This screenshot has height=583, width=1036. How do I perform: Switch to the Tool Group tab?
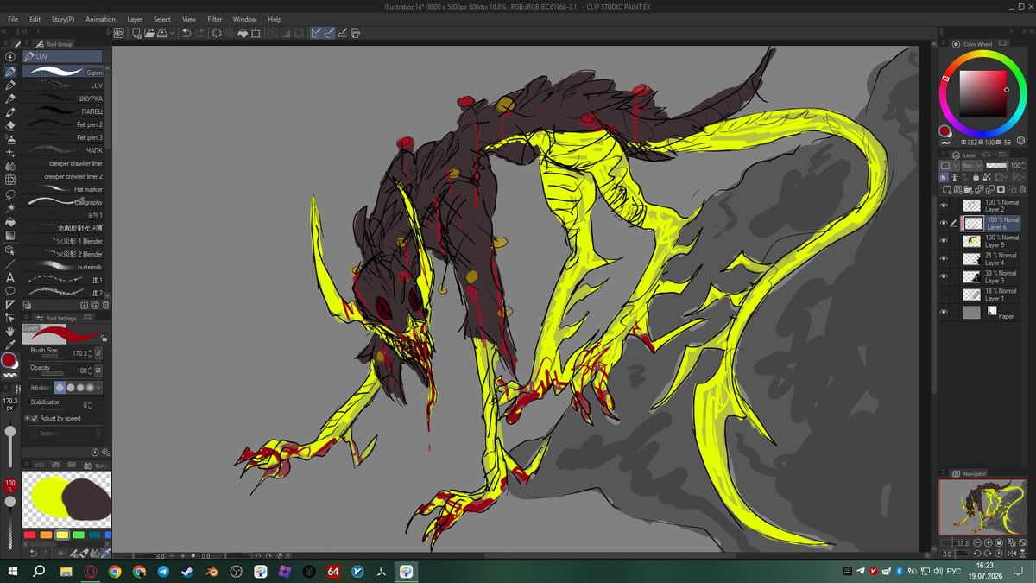point(54,44)
